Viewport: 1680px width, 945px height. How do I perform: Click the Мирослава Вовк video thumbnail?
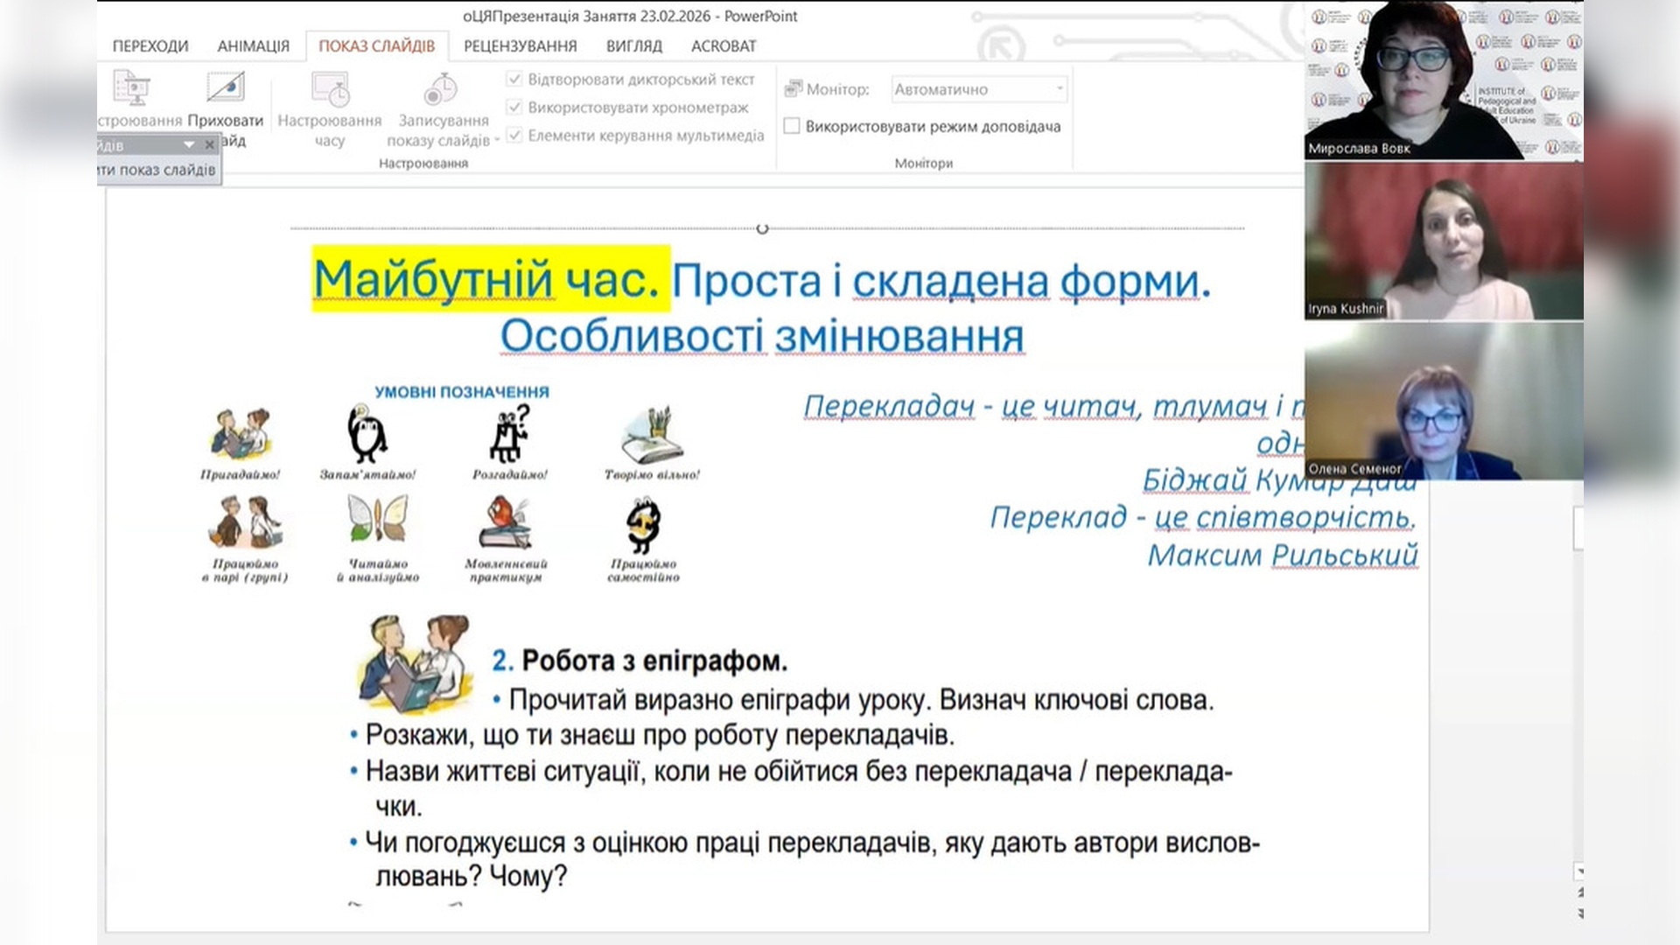[x=1443, y=79]
